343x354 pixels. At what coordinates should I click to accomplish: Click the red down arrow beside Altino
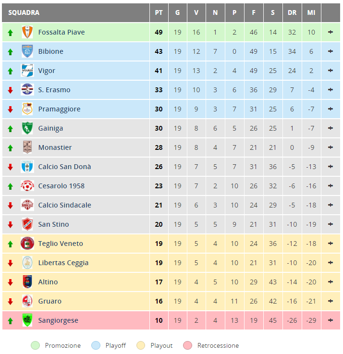point(10,282)
